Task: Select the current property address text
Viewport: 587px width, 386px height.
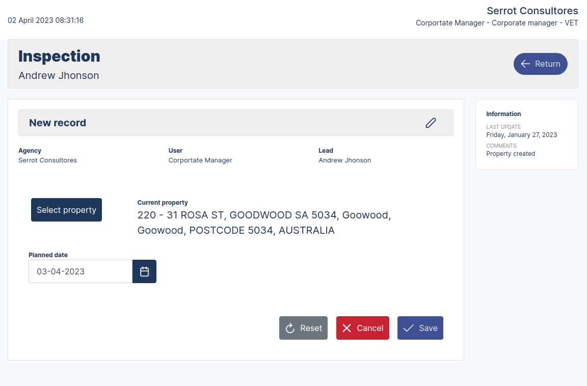Action: 264,223
